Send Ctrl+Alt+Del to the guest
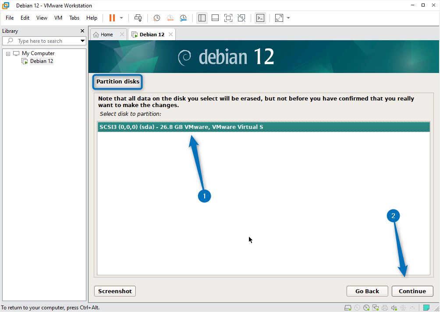 [x=138, y=18]
